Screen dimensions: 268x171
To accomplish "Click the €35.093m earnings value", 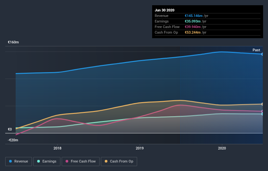I will pos(193,21).
